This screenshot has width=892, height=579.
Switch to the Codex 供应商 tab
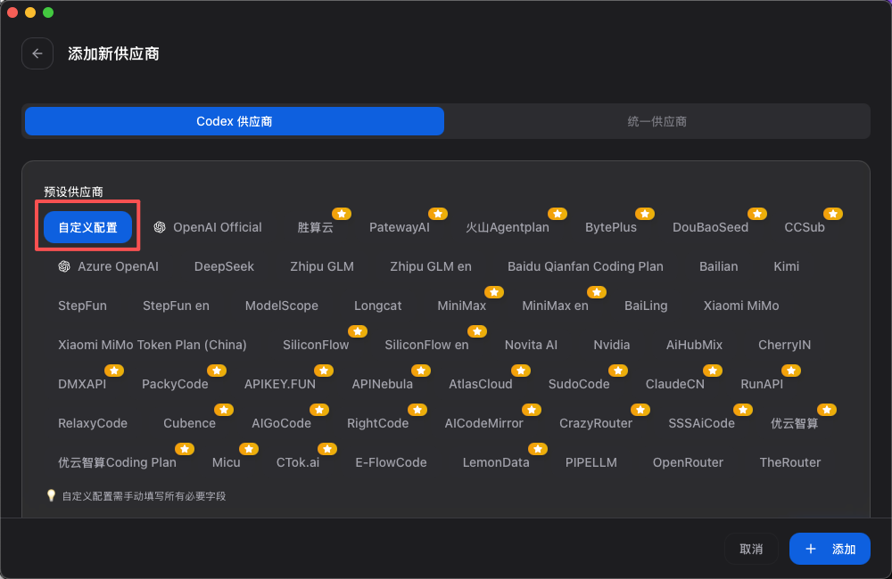tap(235, 121)
